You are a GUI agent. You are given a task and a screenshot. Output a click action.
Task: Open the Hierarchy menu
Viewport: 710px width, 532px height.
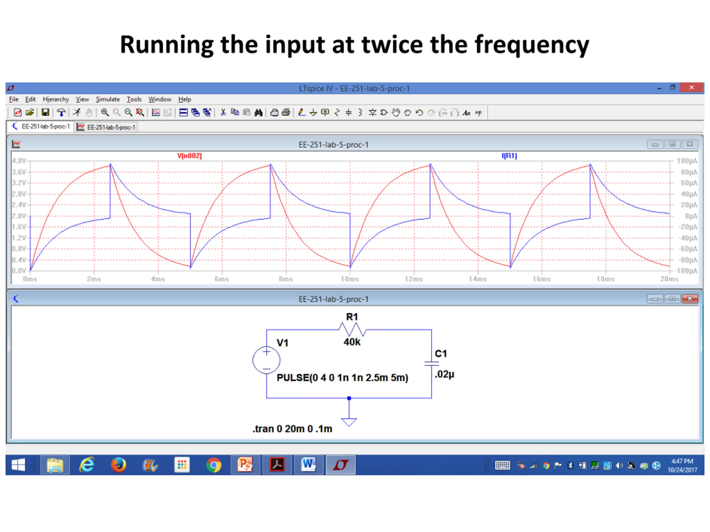click(56, 99)
